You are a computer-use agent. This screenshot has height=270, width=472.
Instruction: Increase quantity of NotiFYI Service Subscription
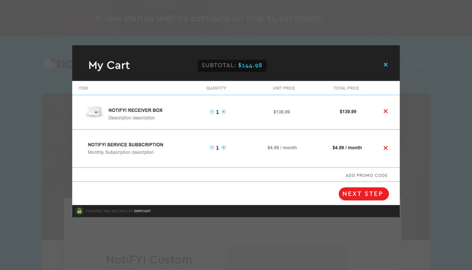coord(224,148)
